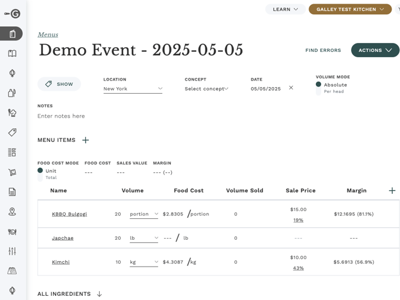Click the sliders settings sidebar icon
Viewport: 400px width, 300px height.
[12, 251]
